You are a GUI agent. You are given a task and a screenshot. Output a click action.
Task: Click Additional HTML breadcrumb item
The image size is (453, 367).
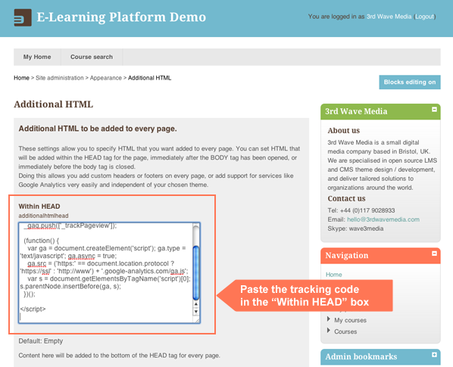(149, 78)
